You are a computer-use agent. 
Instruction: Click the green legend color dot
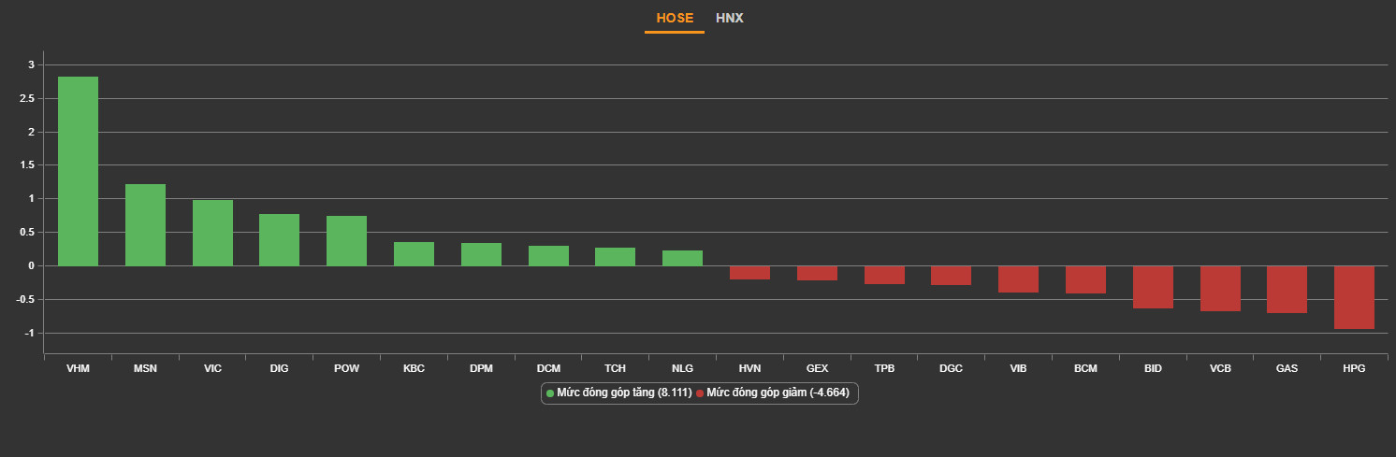pyautogui.click(x=550, y=393)
